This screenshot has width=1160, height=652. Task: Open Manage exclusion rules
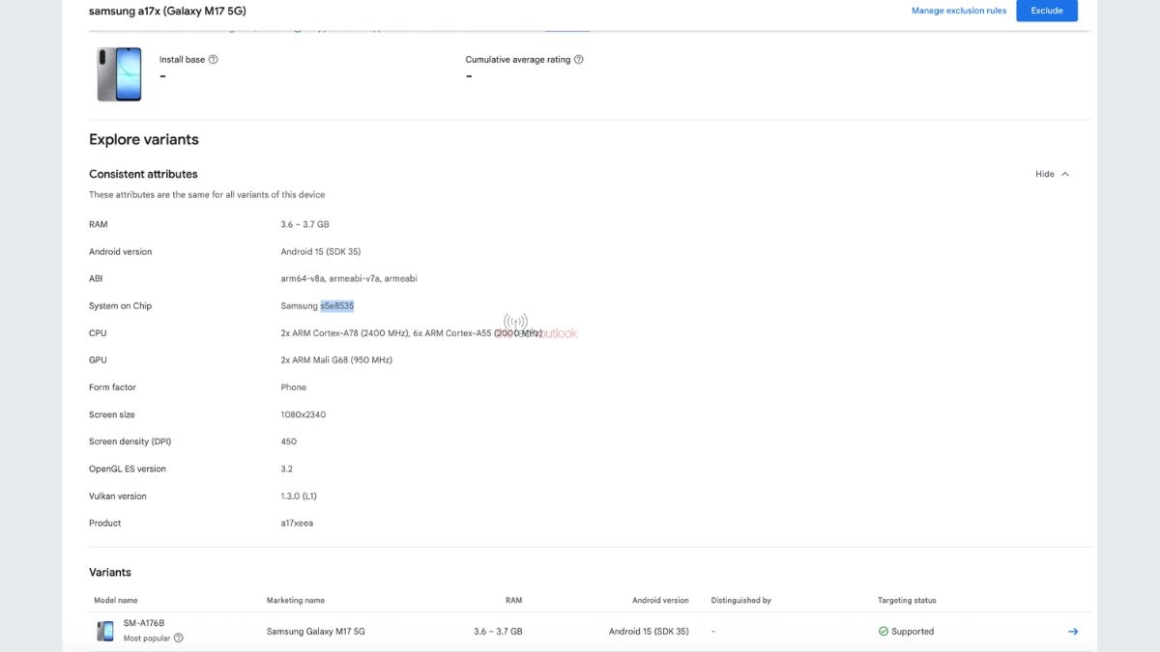958,11
